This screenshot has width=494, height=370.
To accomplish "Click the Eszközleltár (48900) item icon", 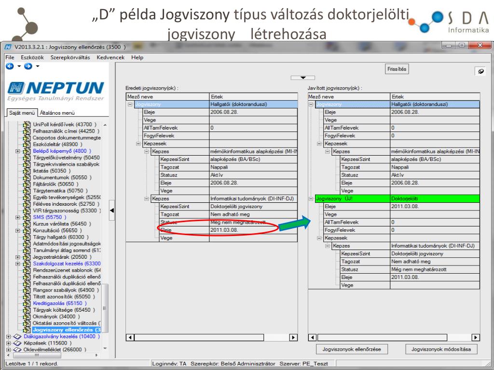I will [27, 145].
